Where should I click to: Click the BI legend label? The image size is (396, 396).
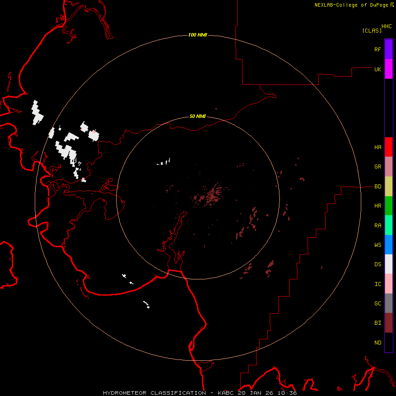(x=378, y=323)
